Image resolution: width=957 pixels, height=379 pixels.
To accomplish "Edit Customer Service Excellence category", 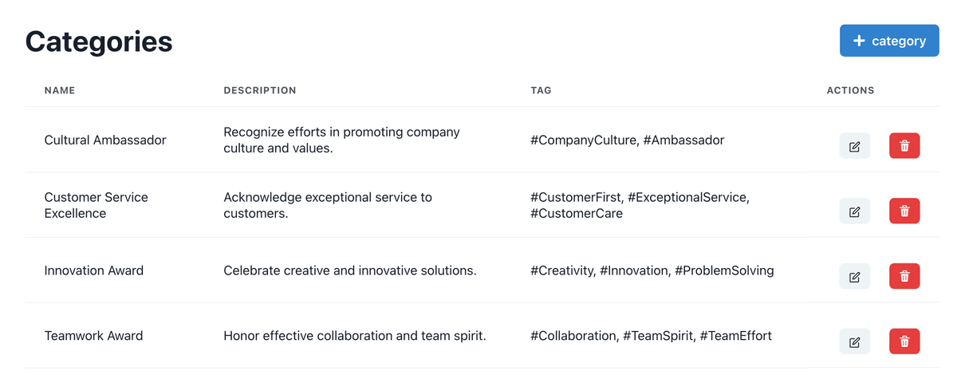I will [x=854, y=211].
